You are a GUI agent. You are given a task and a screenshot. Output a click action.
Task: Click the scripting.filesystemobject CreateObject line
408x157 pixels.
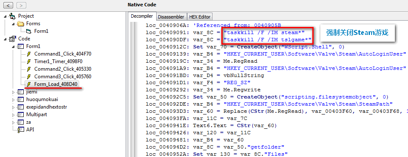click(x=267, y=97)
